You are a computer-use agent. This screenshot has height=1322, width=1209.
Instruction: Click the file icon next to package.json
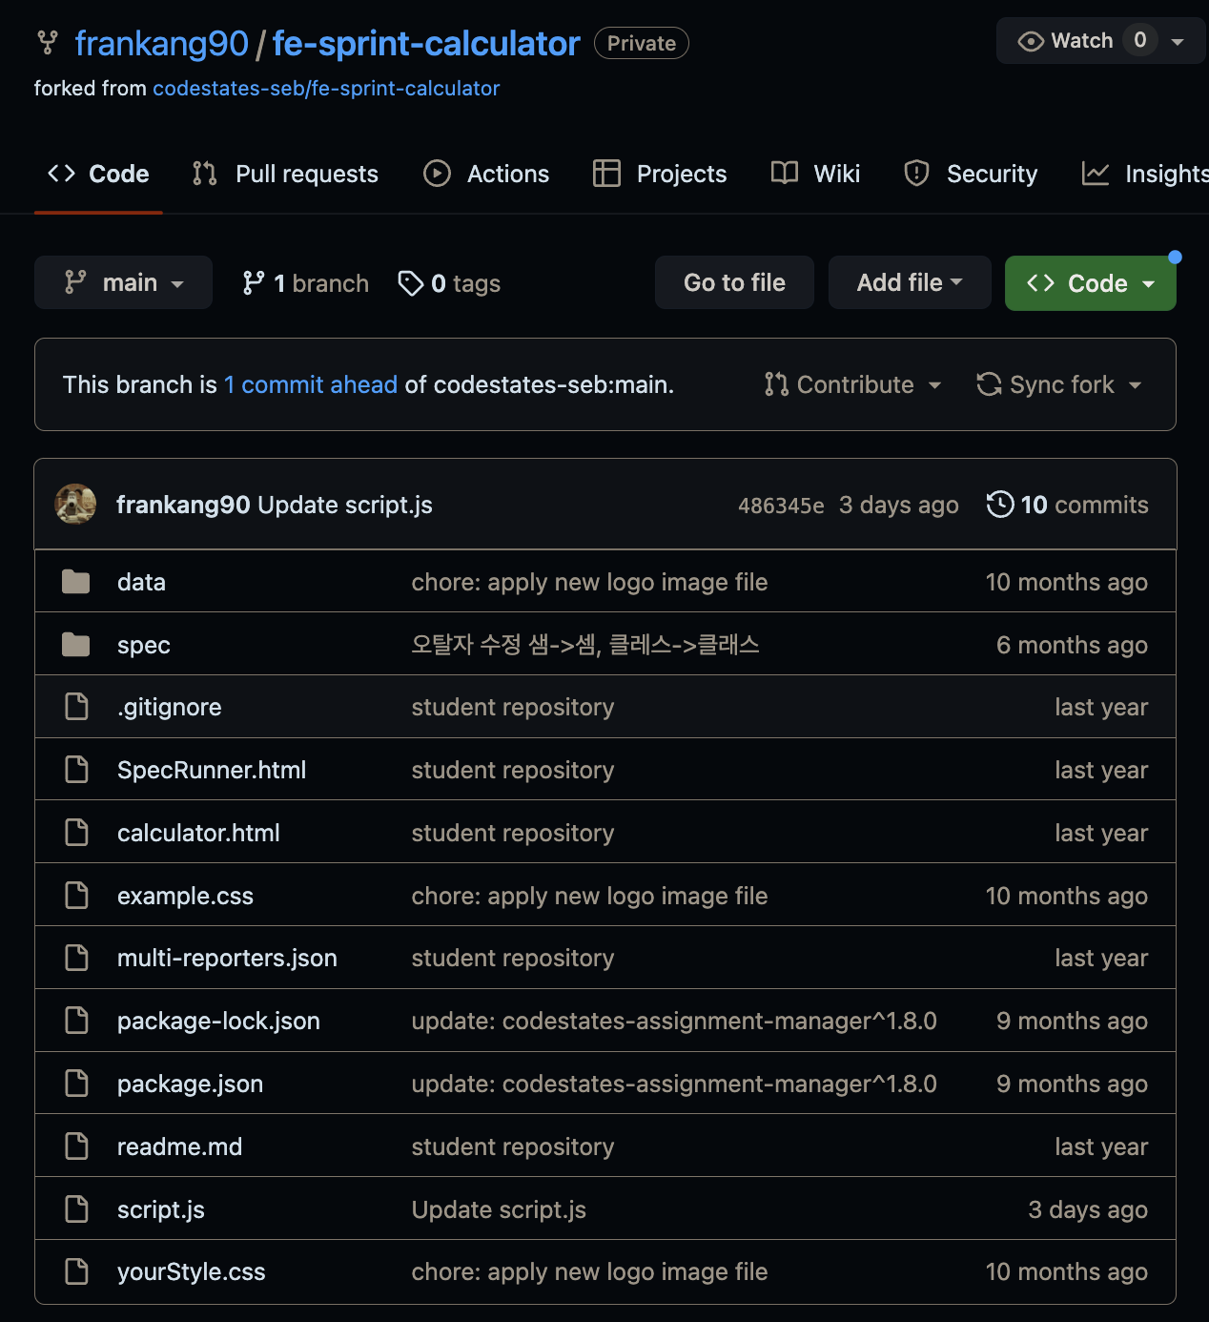tap(76, 1084)
